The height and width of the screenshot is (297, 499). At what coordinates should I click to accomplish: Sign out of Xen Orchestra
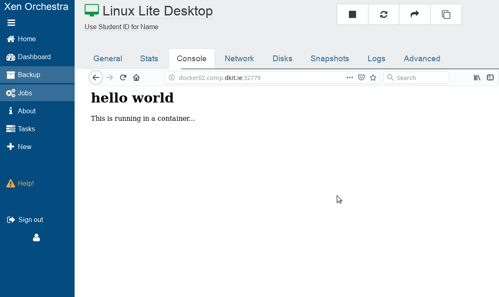pos(25,220)
